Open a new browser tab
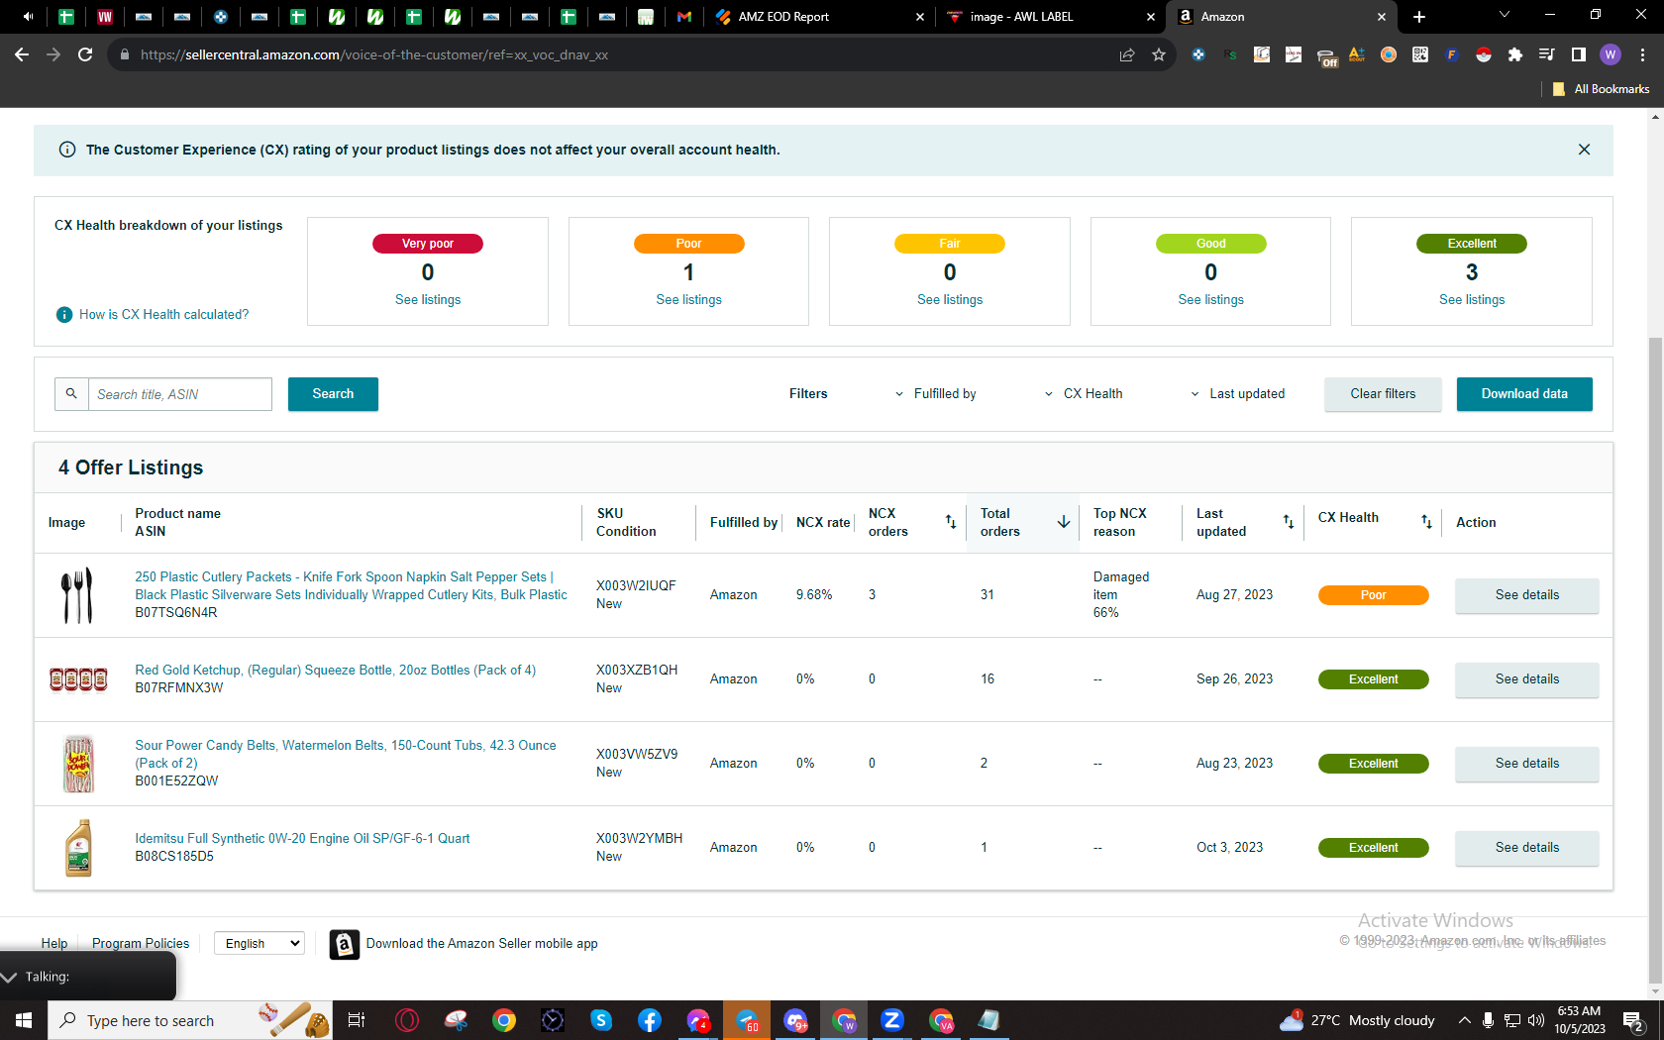This screenshot has width=1664, height=1040. (1419, 17)
